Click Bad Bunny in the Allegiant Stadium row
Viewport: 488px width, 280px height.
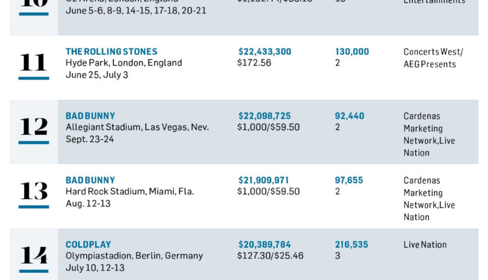click(x=90, y=116)
